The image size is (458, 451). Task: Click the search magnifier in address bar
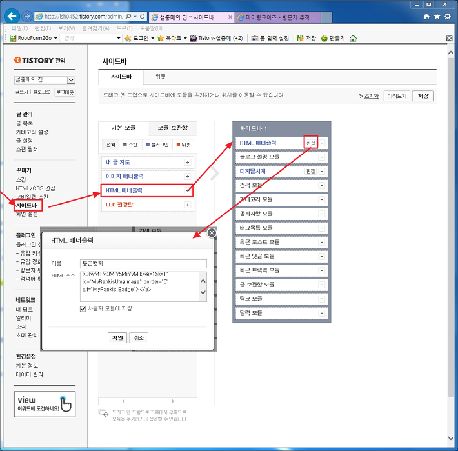coord(128,17)
